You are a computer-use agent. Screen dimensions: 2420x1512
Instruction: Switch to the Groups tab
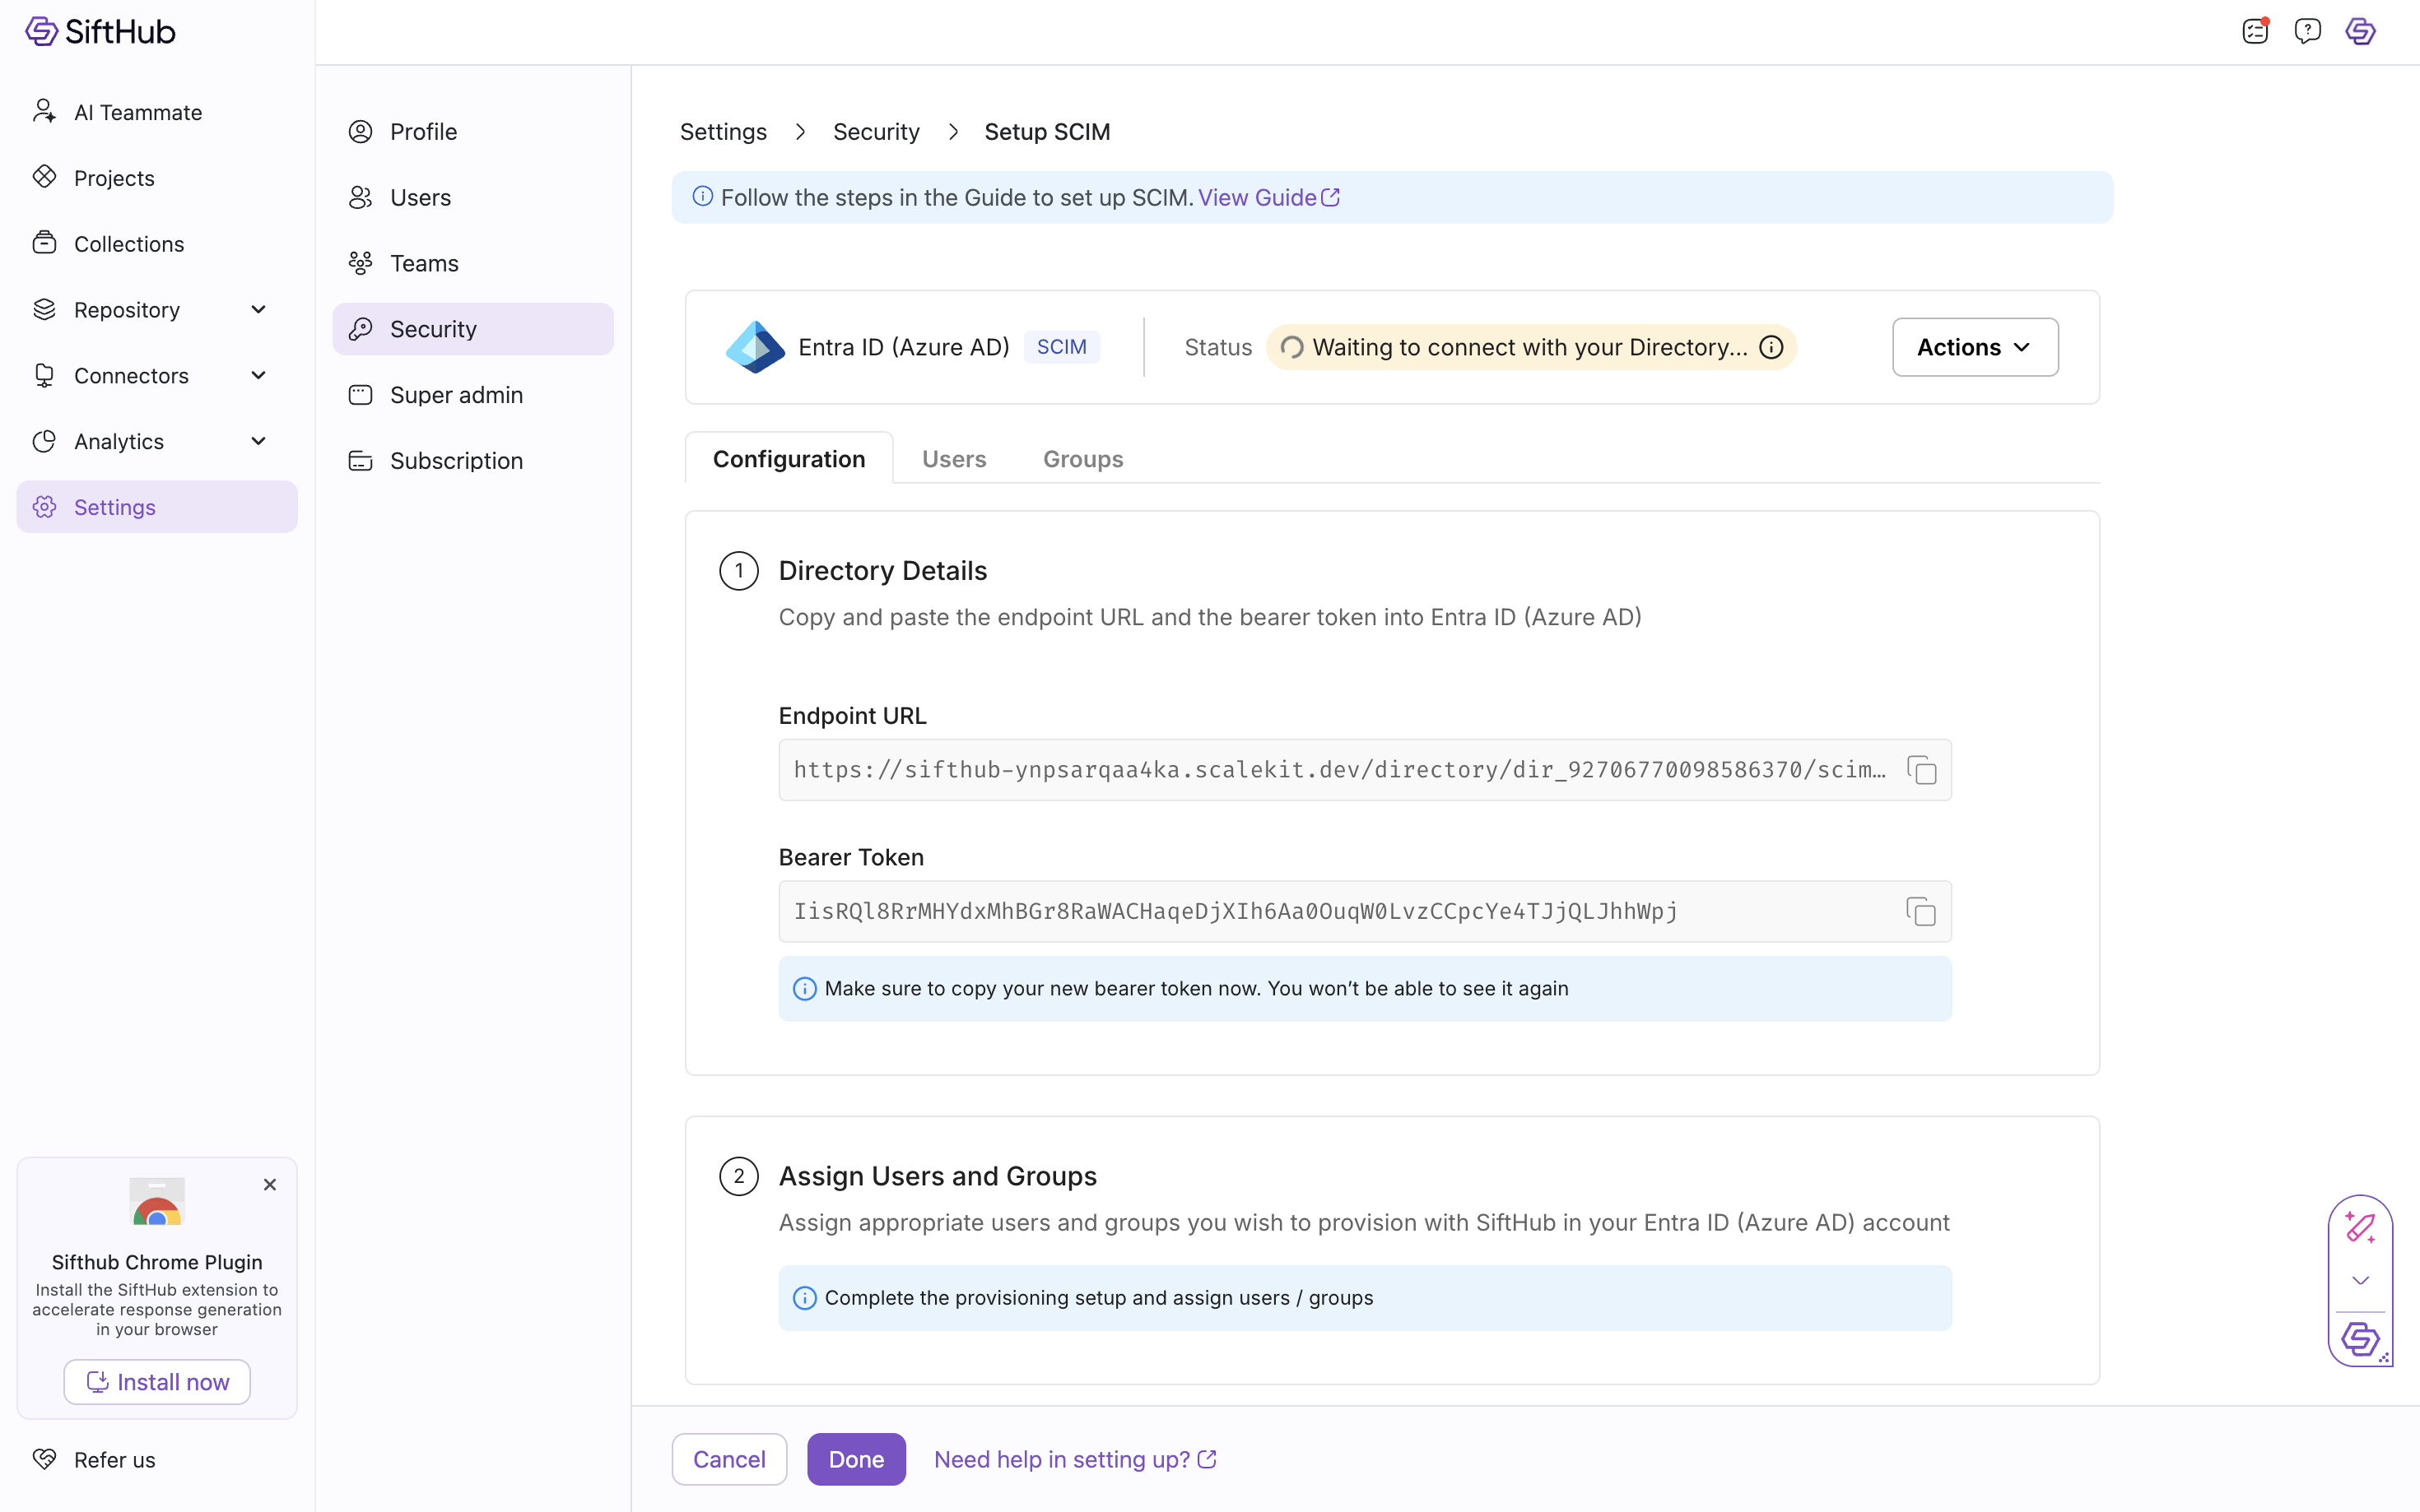tap(1082, 459)
